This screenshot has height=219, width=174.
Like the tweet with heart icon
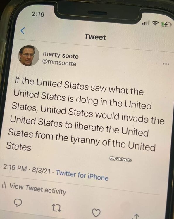pos(96,213)
